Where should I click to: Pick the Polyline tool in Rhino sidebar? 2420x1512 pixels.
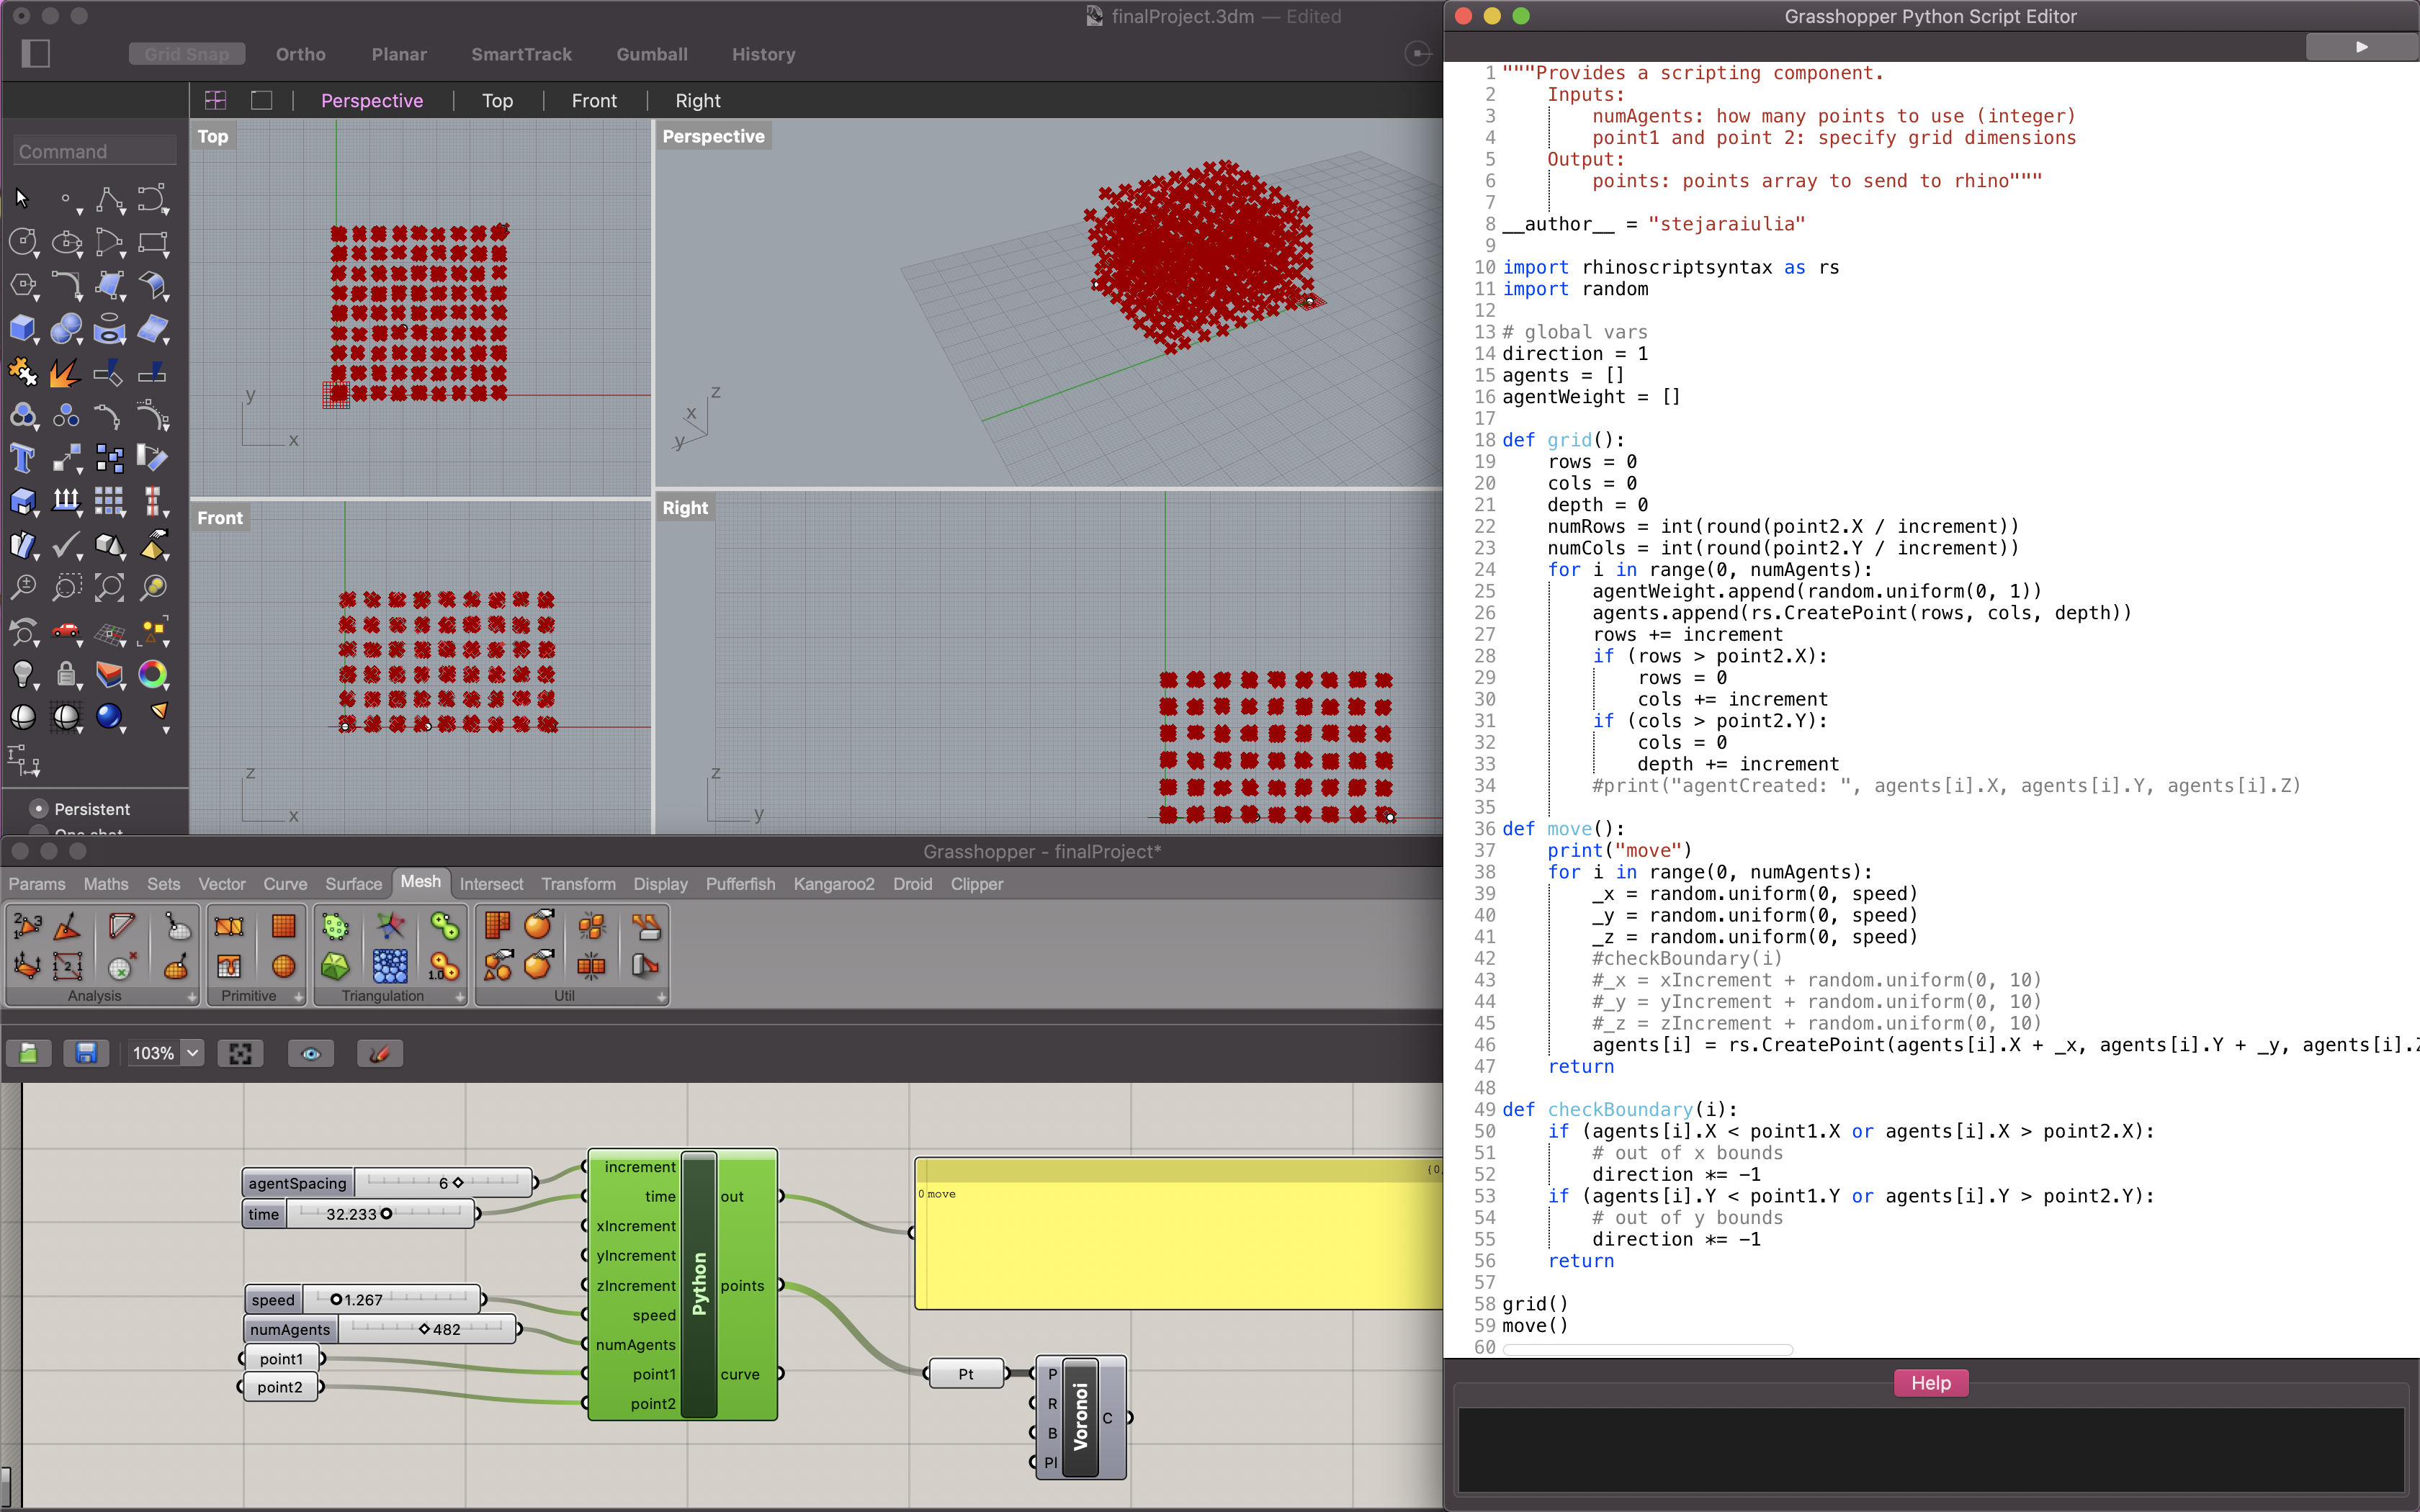coord(109,199)
